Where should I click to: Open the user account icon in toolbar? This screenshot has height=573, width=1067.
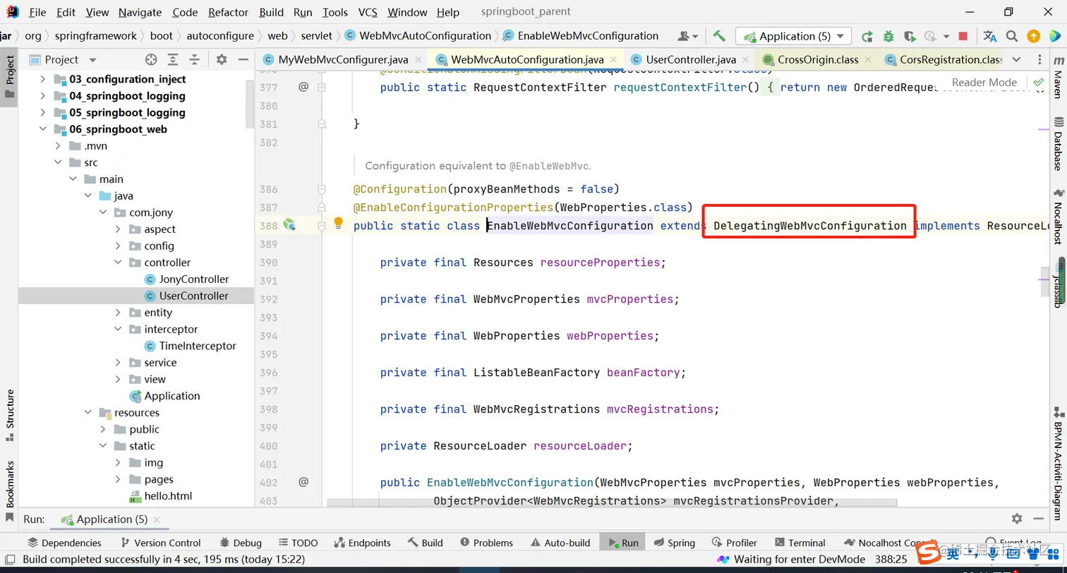[687, 36]
